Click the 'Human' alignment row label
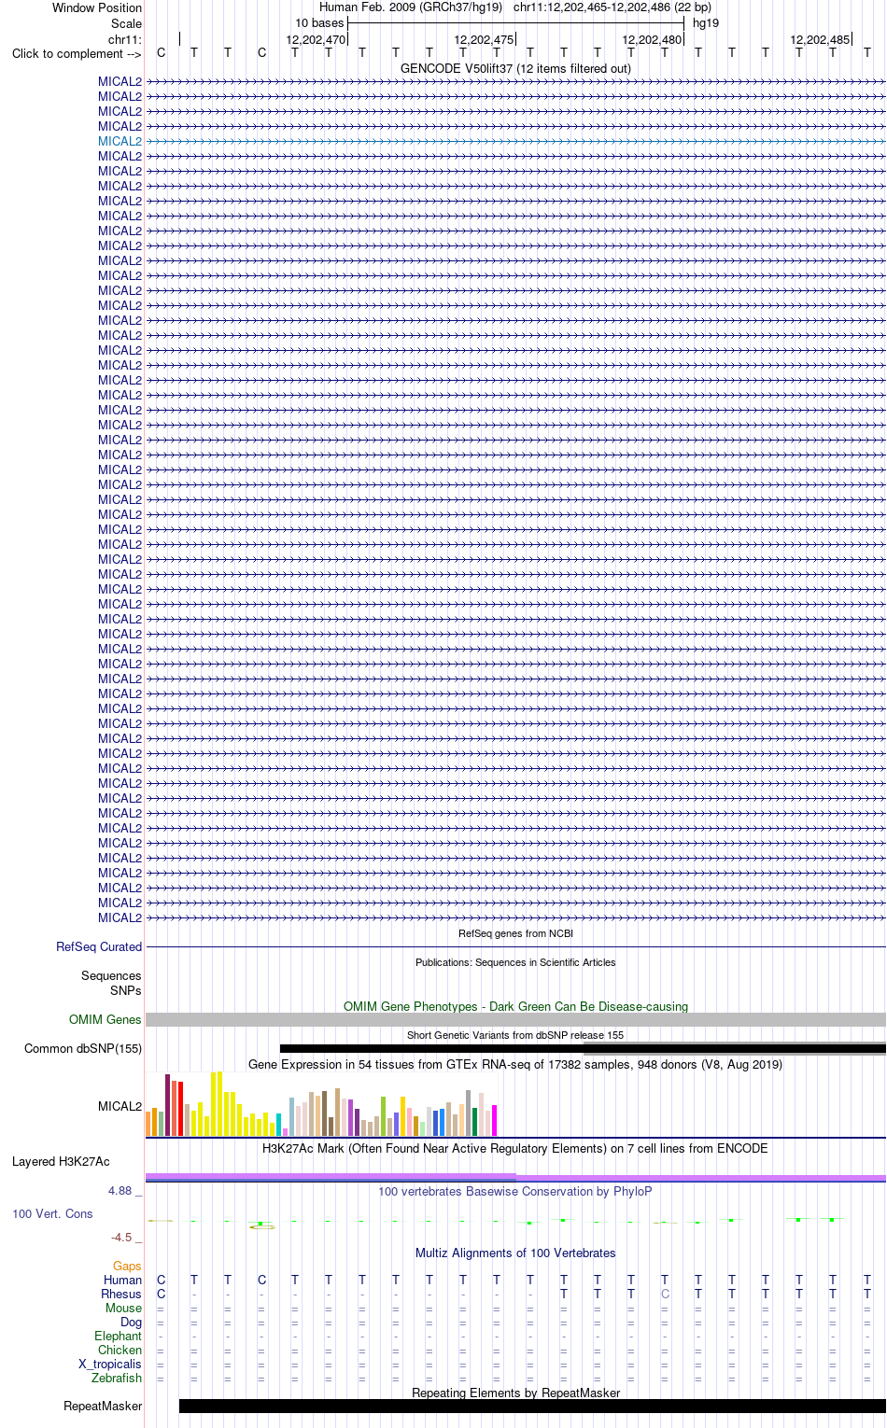 coord(123,1280)
